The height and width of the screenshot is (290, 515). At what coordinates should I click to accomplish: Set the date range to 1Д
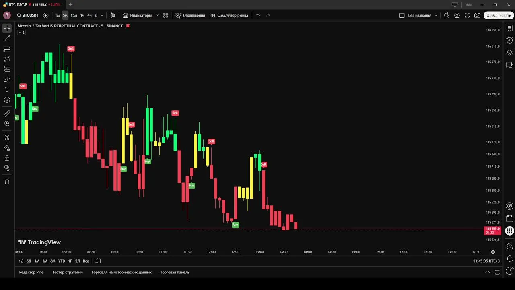tap(21, 261)
